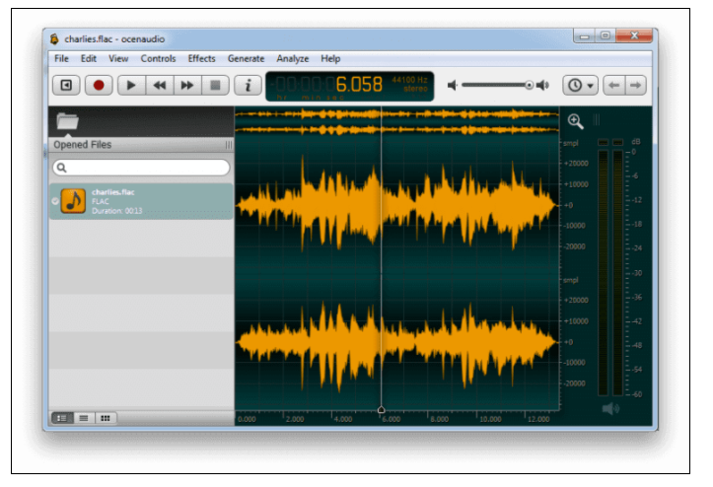Click the back arrow button
This screenshot has height=487, width=713.
(614, 86)
